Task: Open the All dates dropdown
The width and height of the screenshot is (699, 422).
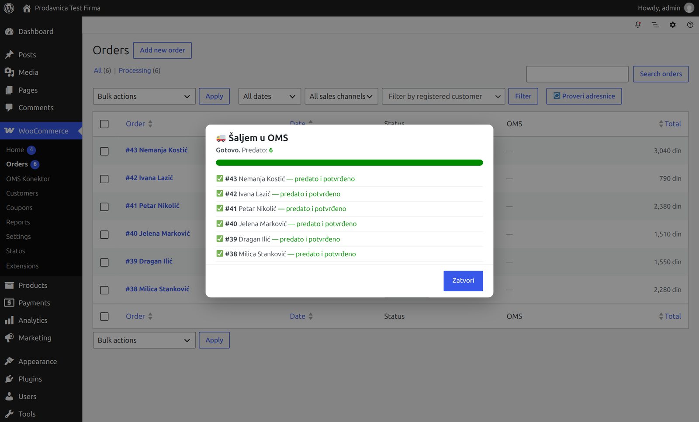Action: [270, 96]
